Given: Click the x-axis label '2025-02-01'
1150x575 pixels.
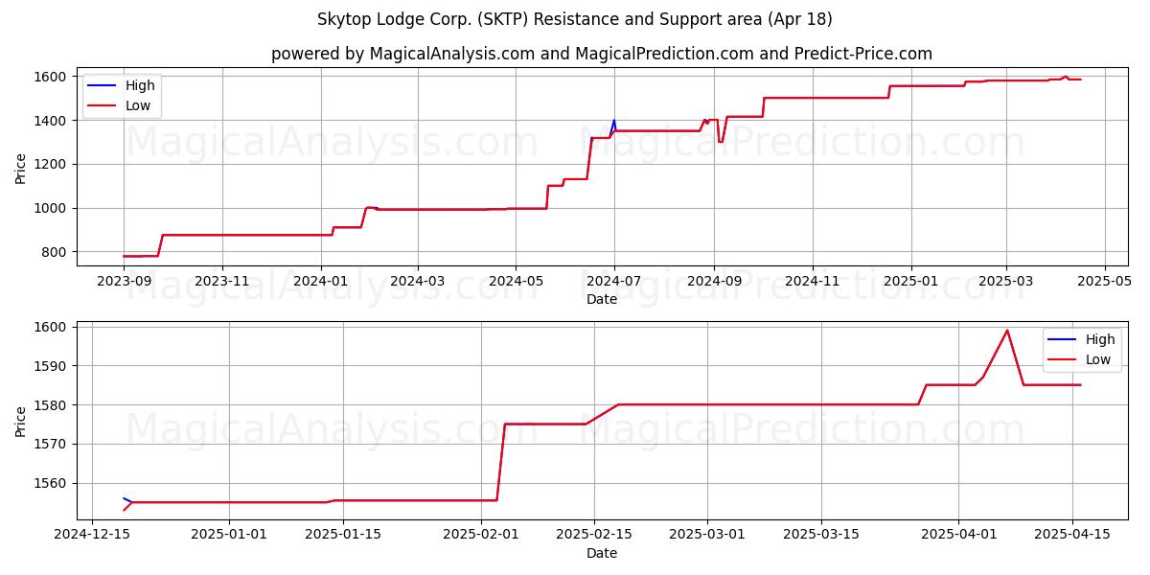Looking at the screenshot, I should [481, 535].
